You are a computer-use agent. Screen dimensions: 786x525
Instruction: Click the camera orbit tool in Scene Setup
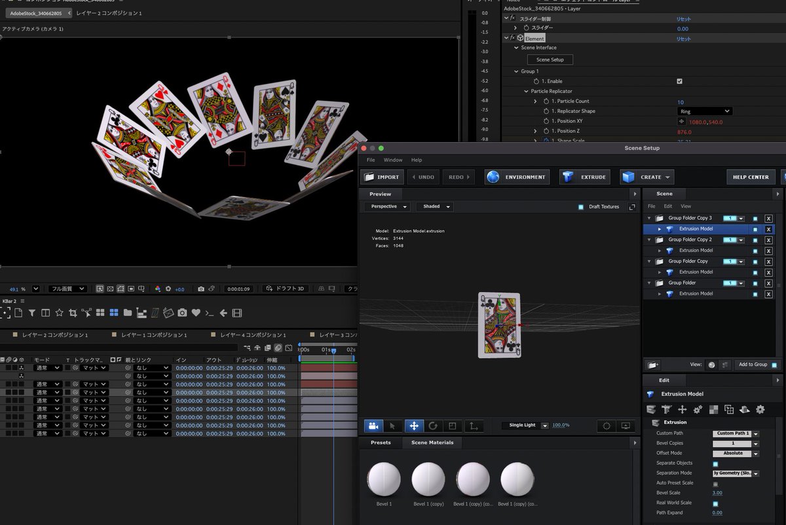pyautogui.click(x=373, y=425)
